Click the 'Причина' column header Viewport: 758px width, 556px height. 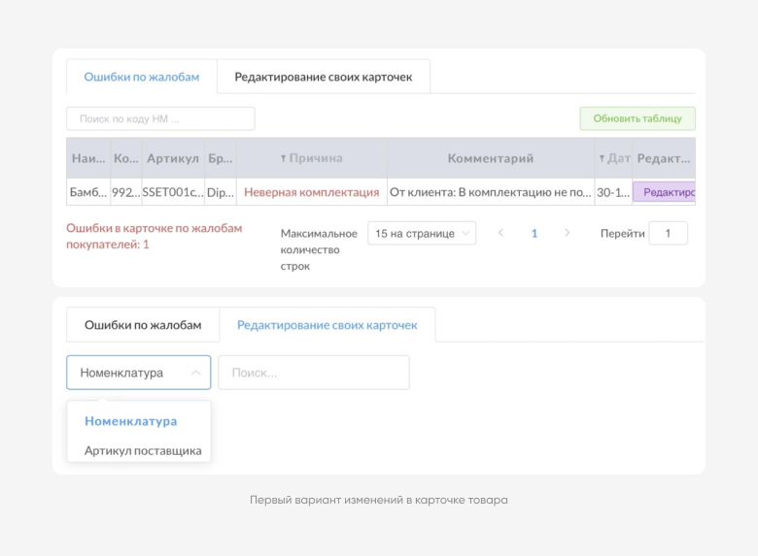312,158
